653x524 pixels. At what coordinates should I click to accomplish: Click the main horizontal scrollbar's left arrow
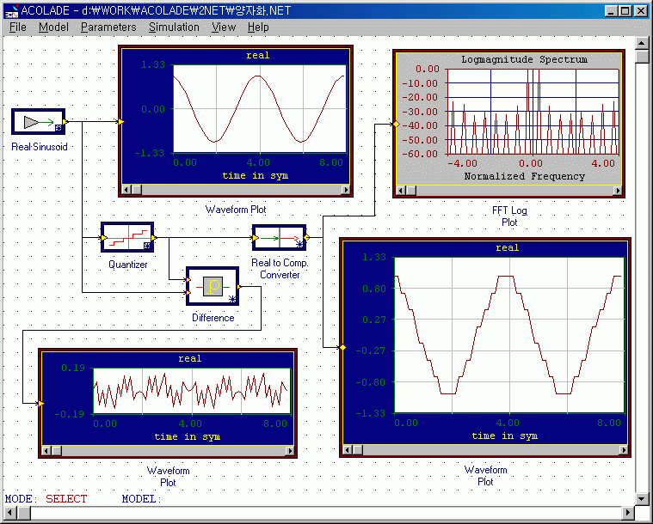(11, 513)
